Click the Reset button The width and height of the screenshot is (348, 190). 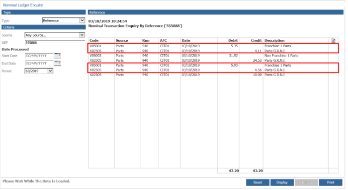[x=258, y=183]
